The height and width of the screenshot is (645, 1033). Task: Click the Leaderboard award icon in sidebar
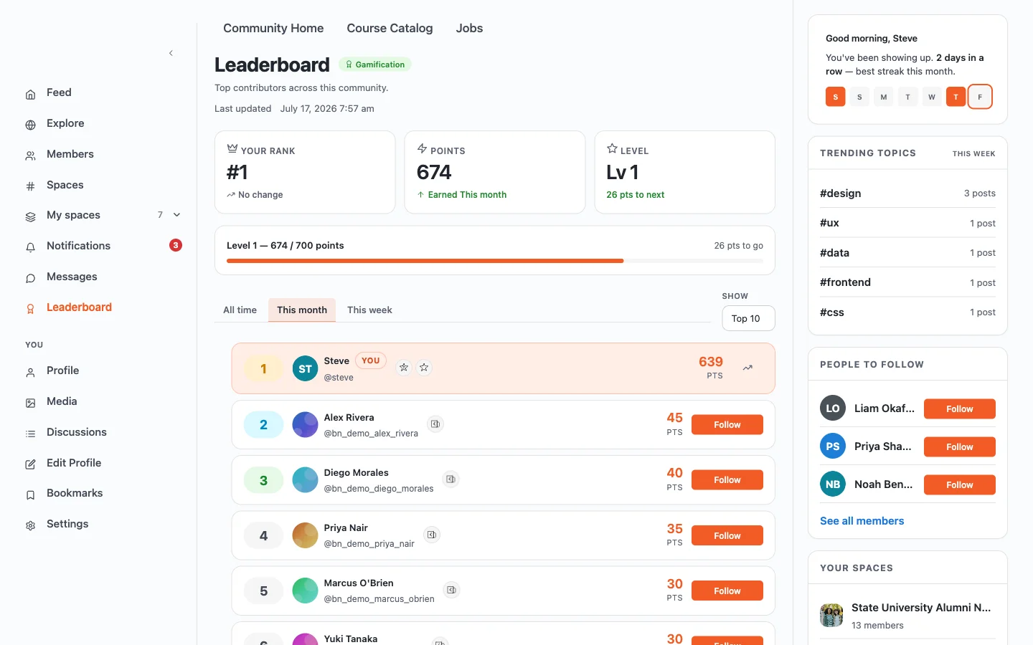(30, 309)
